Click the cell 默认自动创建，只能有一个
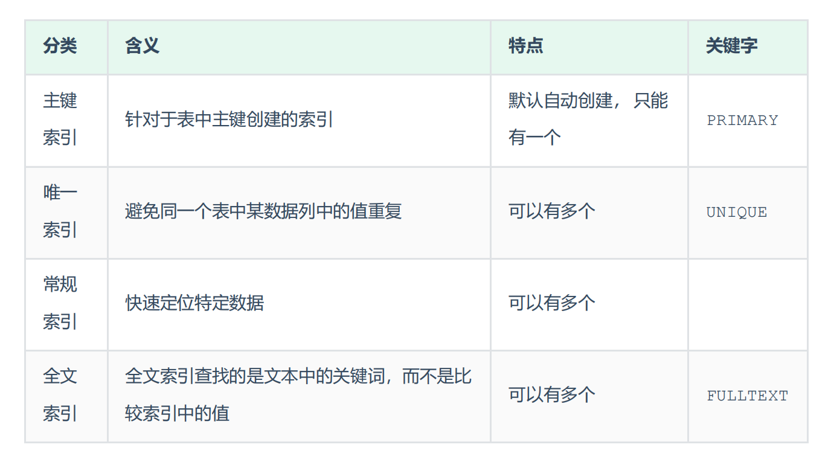 588,120
